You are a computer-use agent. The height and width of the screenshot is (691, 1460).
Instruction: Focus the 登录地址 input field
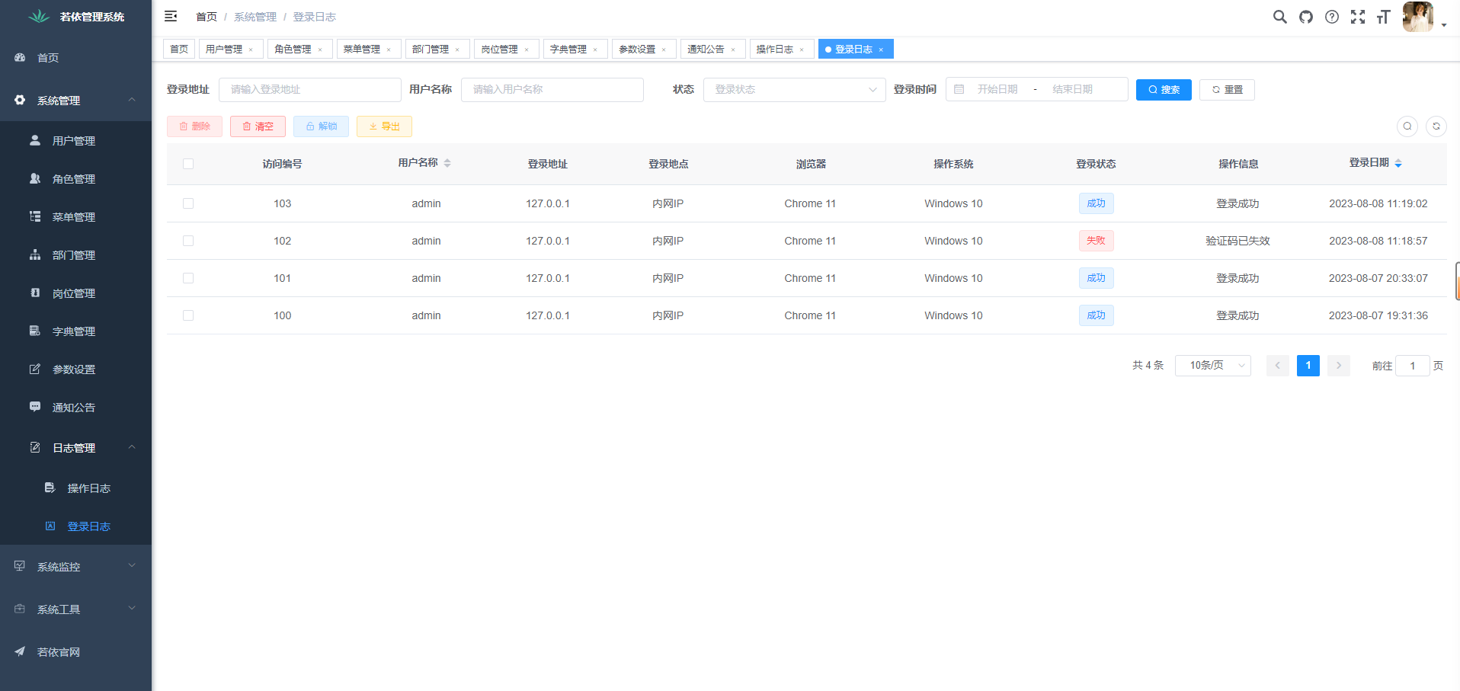coord(310,89)
